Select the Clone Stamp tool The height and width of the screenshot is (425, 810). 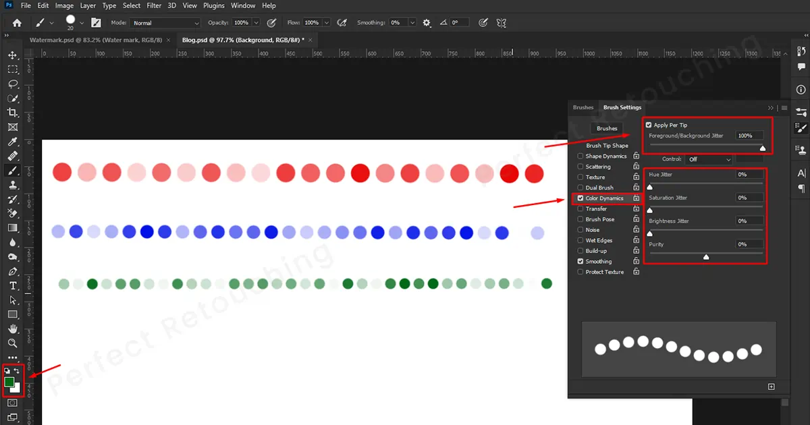tap(12, 185)
